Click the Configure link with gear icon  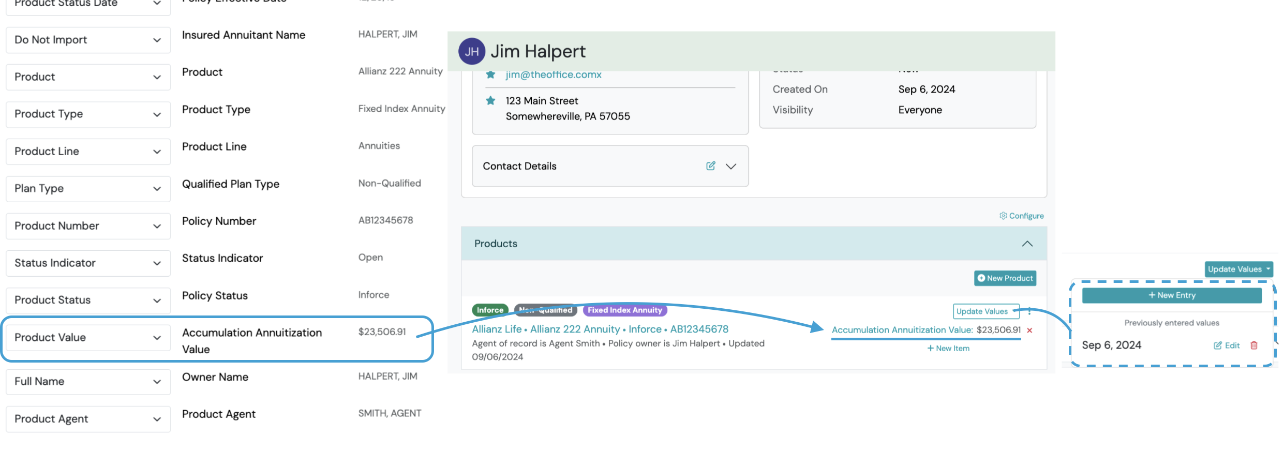click(x=1022, y=216)
